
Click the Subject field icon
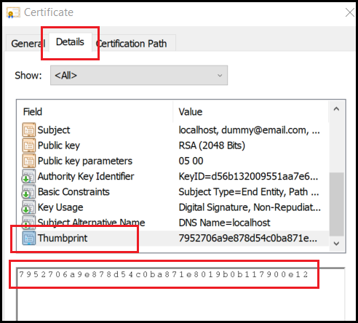point(29,130)
